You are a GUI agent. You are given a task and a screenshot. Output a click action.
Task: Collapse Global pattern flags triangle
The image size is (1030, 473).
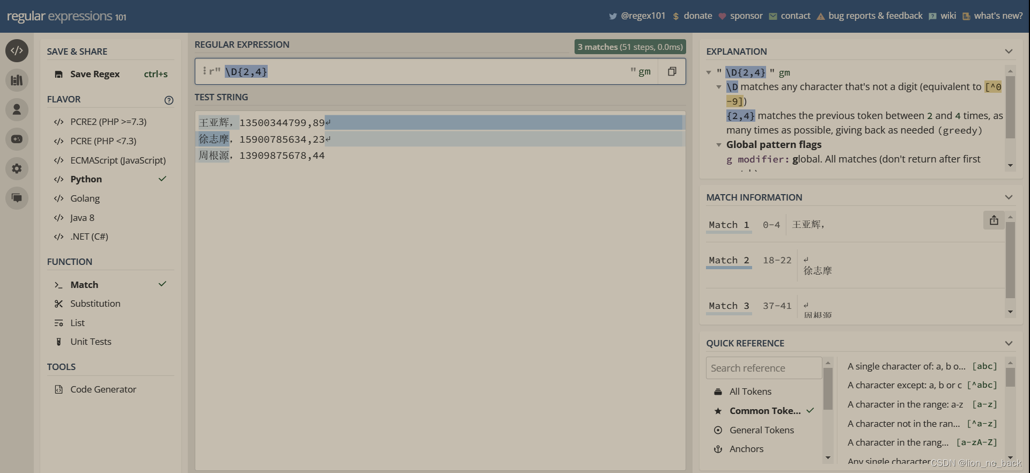coord(719,145)
